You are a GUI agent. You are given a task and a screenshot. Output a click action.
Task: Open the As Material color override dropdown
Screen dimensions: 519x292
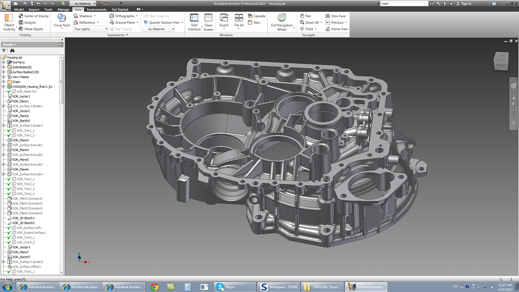pos(159,29)
